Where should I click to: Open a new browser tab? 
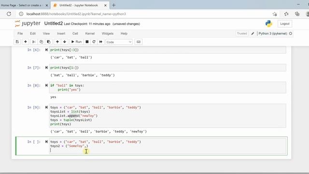click(114, 5)
